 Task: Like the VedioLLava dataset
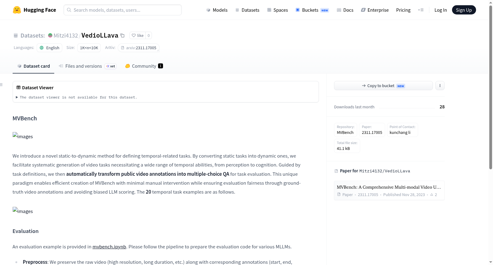[x=137, y=35]
